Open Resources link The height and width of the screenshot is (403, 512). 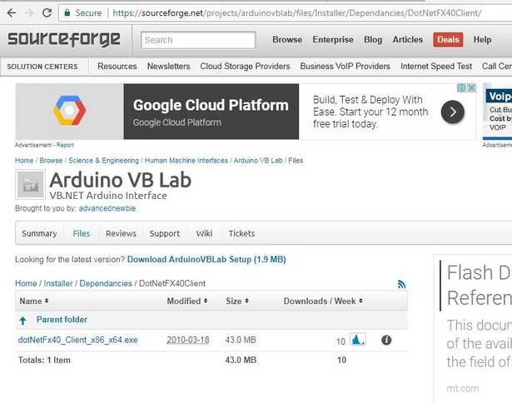(117, 67)
